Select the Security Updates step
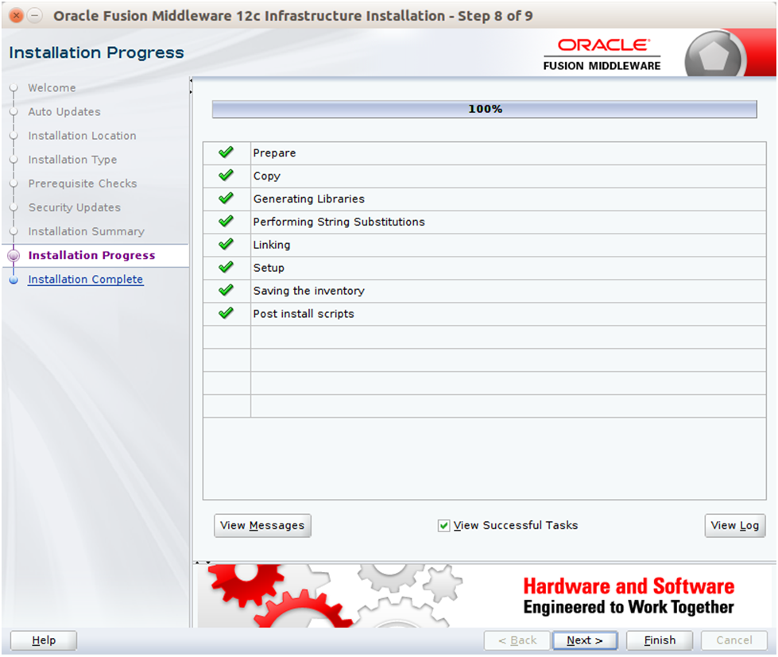778x657 pixels. [75, 208]
